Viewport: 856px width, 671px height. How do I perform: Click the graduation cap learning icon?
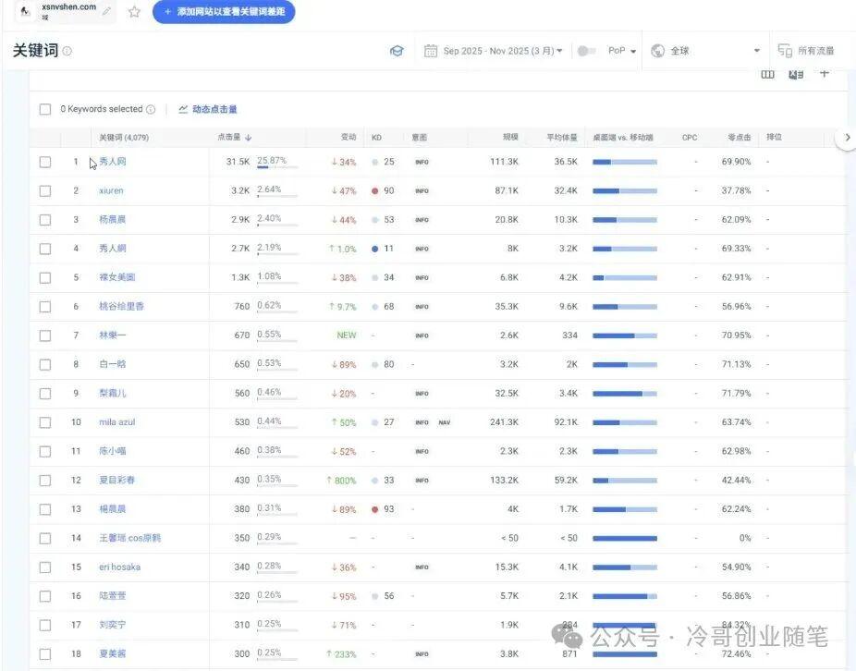[x=397, y=51]
